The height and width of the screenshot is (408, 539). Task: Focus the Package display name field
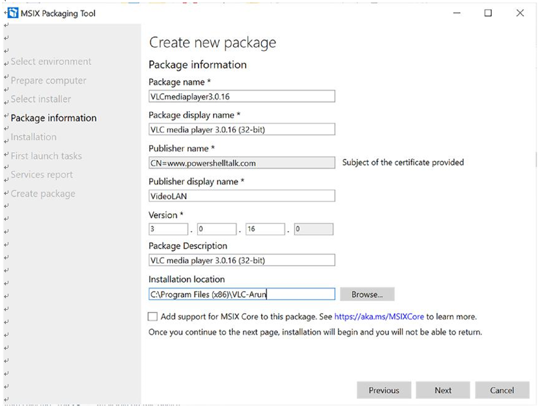[242, 130]
